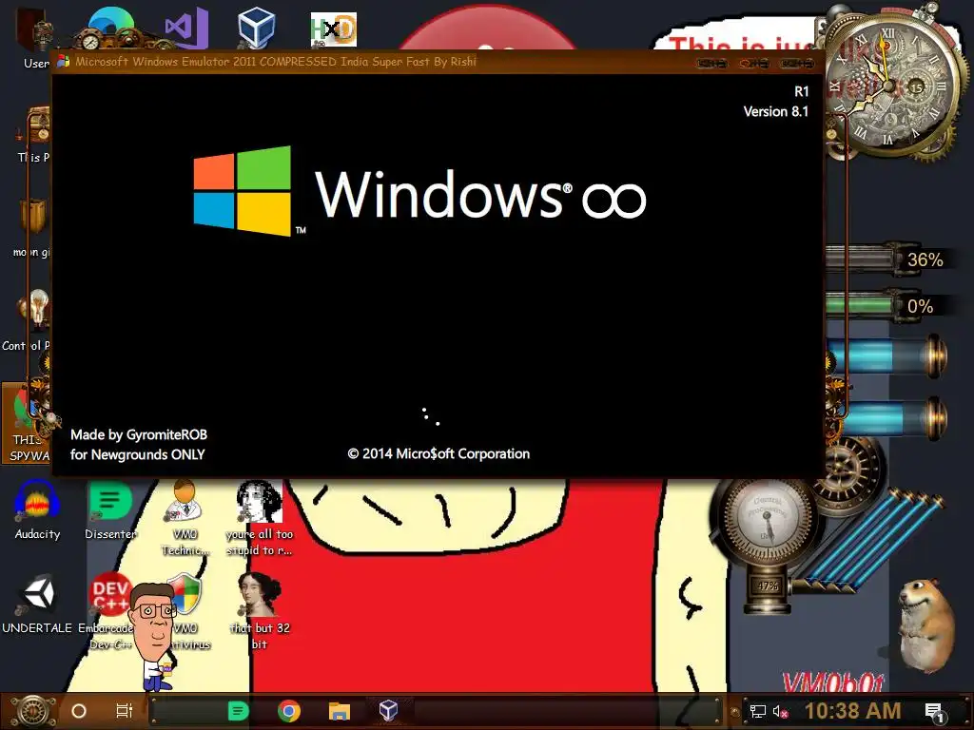This screenshot has height=730, width=974.
Task: Open the VirtualBox cube desktop icon
Action: (257, 28)
